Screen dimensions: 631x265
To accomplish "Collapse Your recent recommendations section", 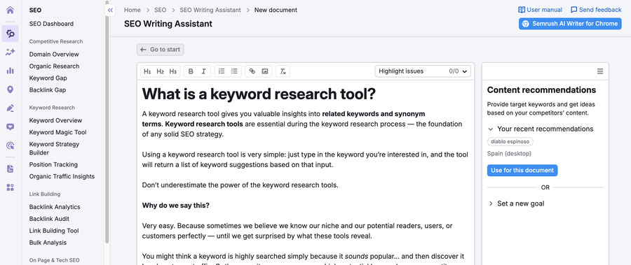I will [x=490, y=129].
